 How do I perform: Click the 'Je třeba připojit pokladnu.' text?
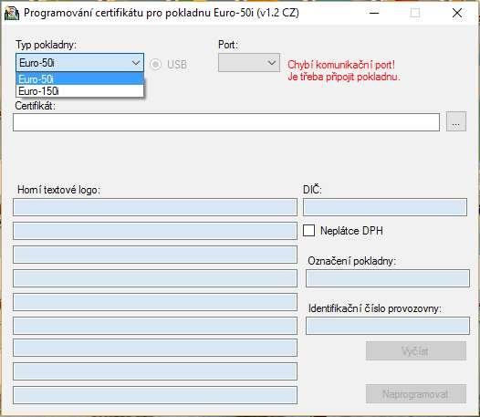click(x=344, y=77)
